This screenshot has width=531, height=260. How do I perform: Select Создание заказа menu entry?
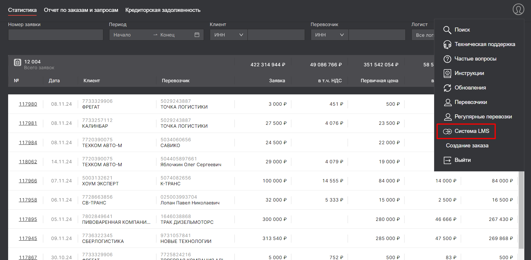click(467, 146)
